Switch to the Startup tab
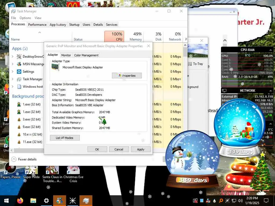This screenshot has width=275, height=206. click(x=74, y=25)
